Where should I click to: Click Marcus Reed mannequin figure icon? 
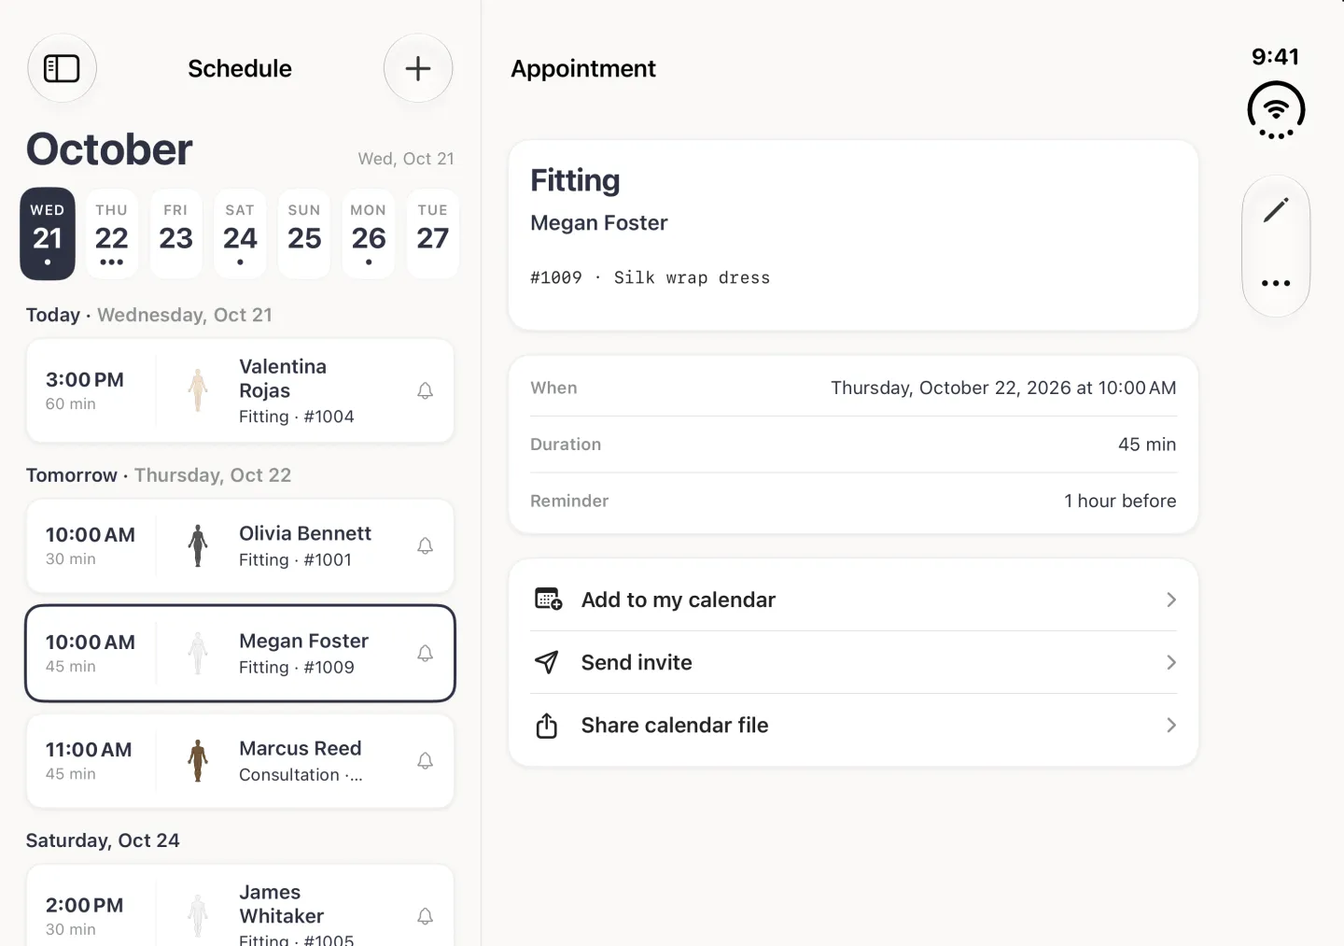(198, 761)
